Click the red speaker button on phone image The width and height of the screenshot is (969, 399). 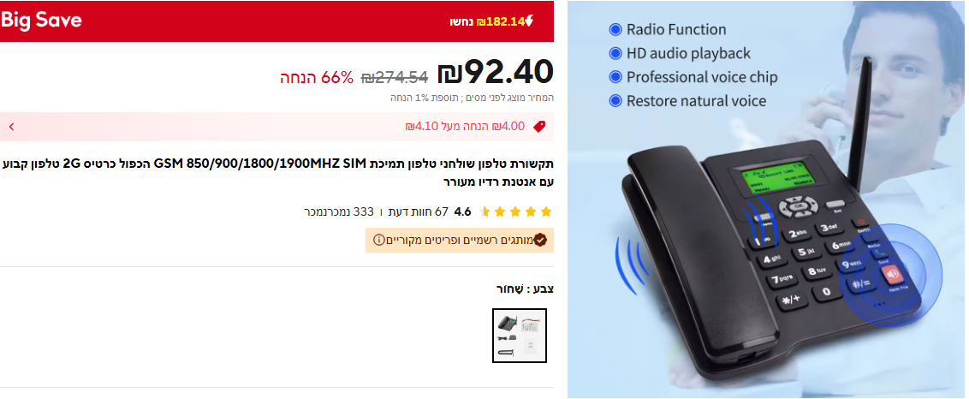(892, 275)
